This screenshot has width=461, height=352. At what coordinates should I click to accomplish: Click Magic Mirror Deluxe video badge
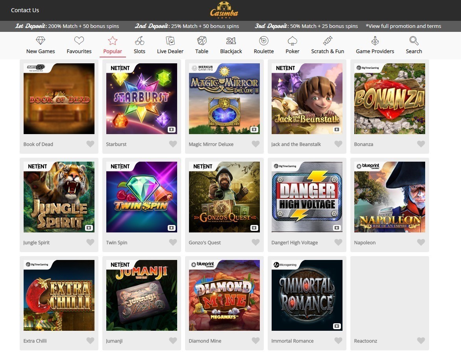(x=254, y=129)
